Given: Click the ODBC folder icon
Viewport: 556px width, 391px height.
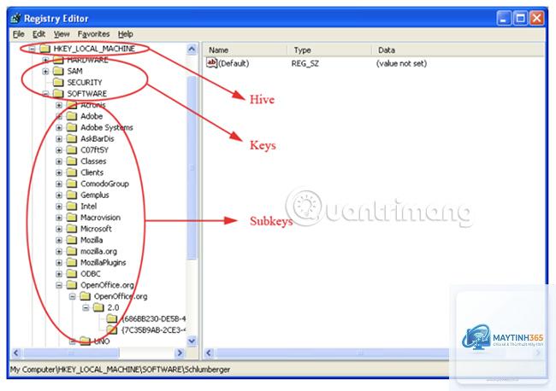Looking at the screenshot, I should click(72, 273).
